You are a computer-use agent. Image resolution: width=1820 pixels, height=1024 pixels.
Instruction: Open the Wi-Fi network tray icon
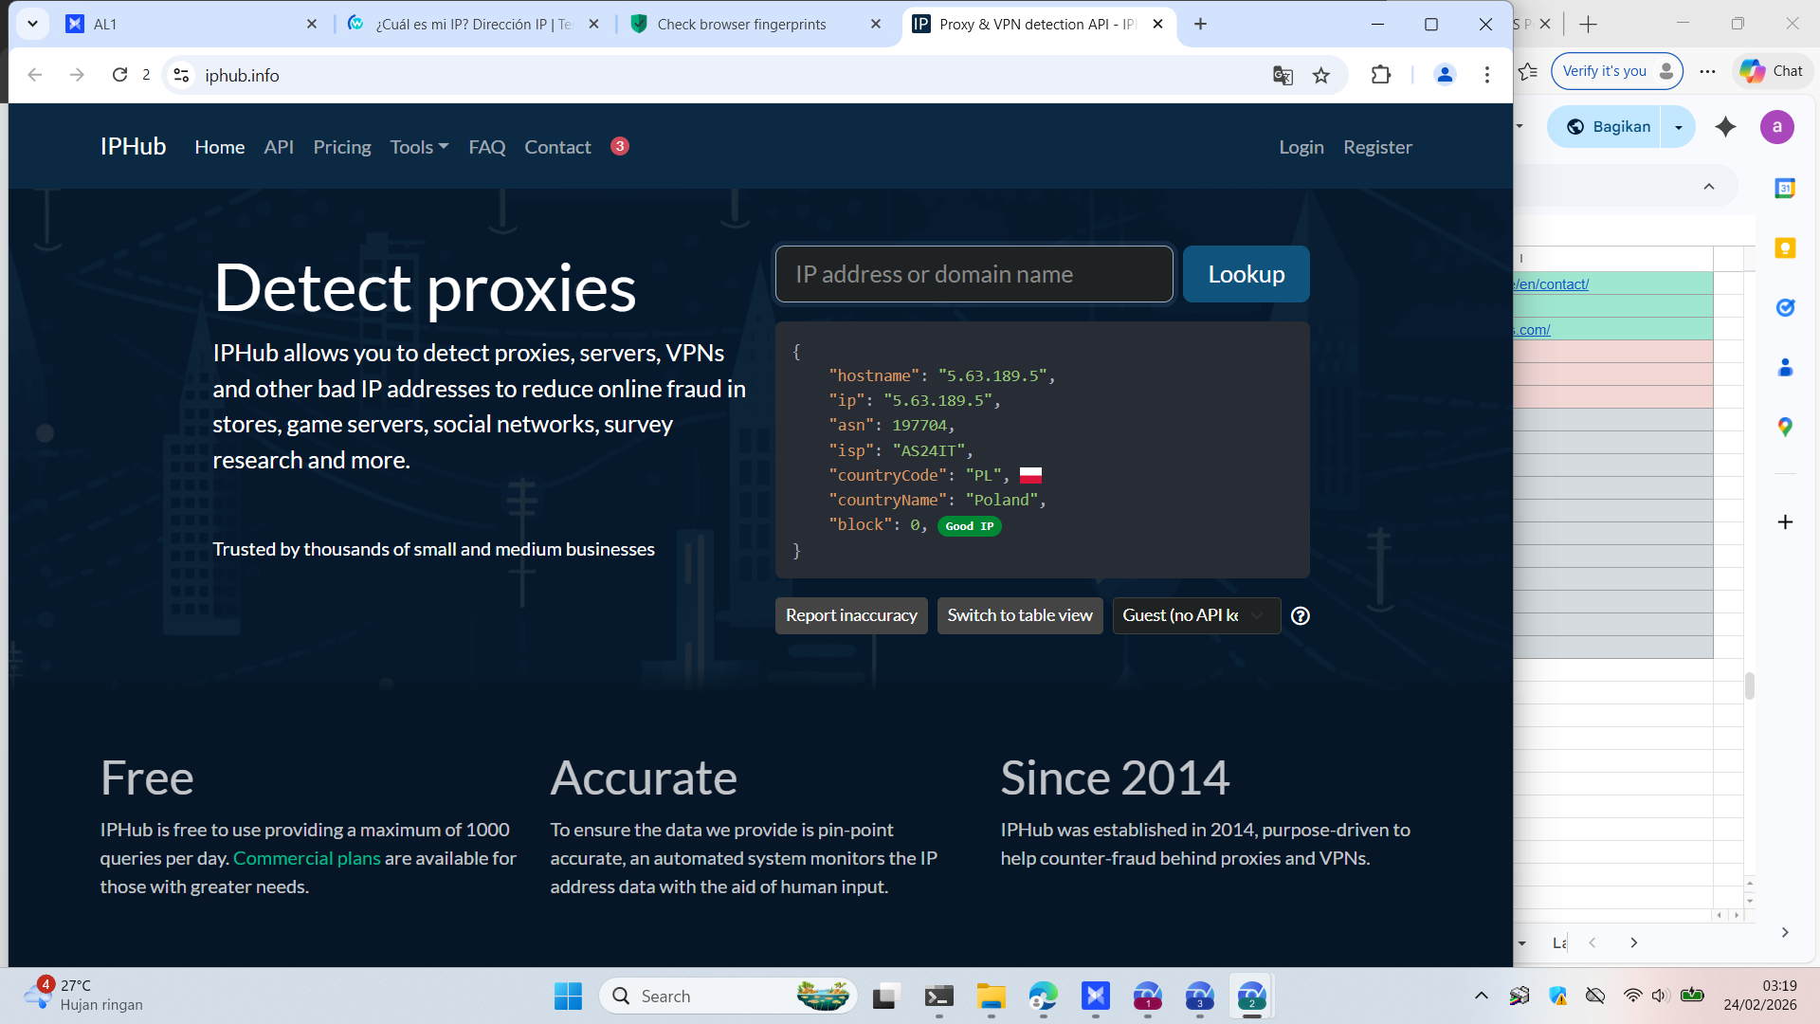(x=1632, y=996)
